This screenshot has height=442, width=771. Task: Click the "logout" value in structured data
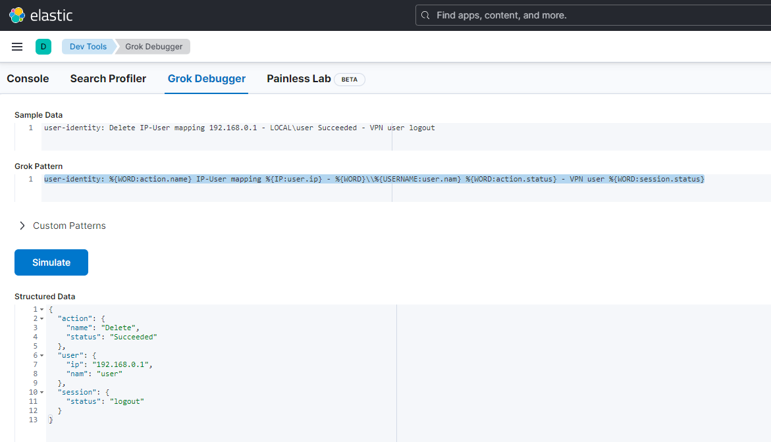tap(127, 401)
